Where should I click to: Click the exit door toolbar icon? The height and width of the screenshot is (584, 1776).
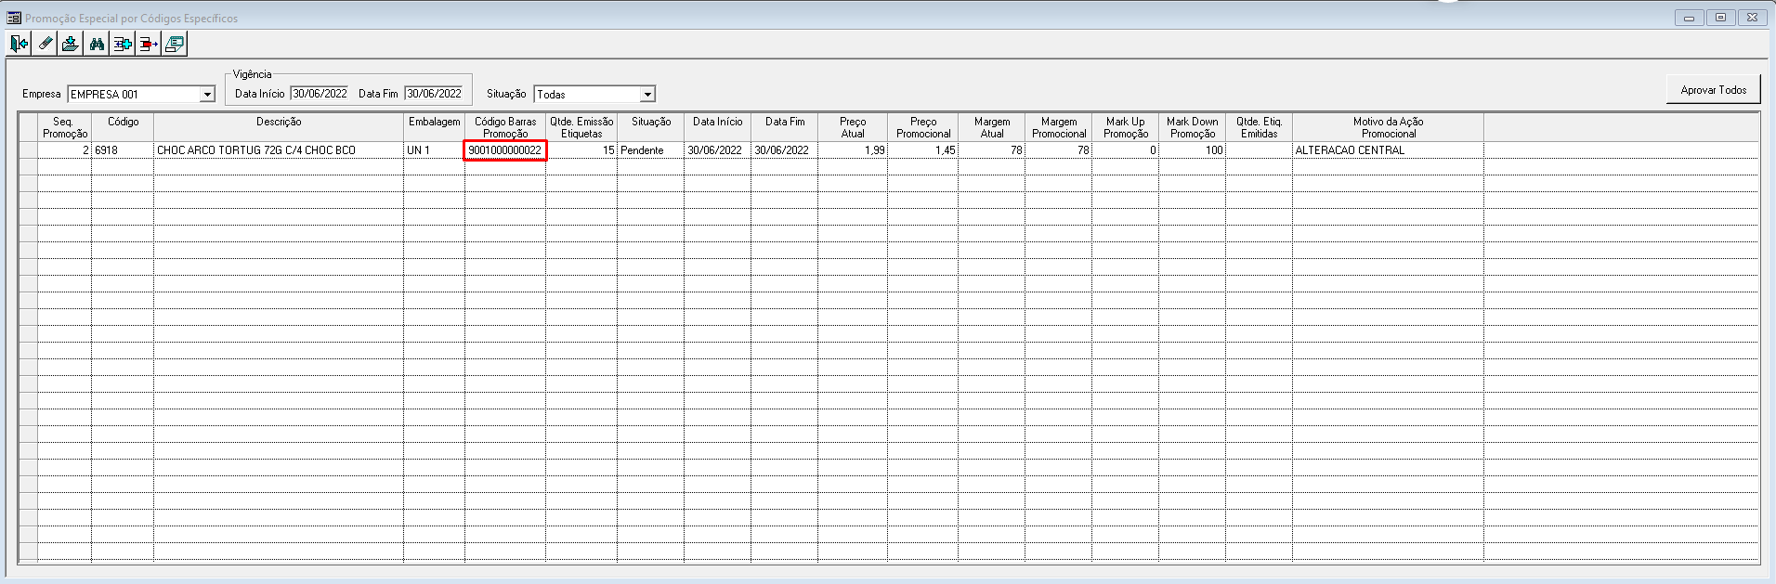click(x=19, y=44)
